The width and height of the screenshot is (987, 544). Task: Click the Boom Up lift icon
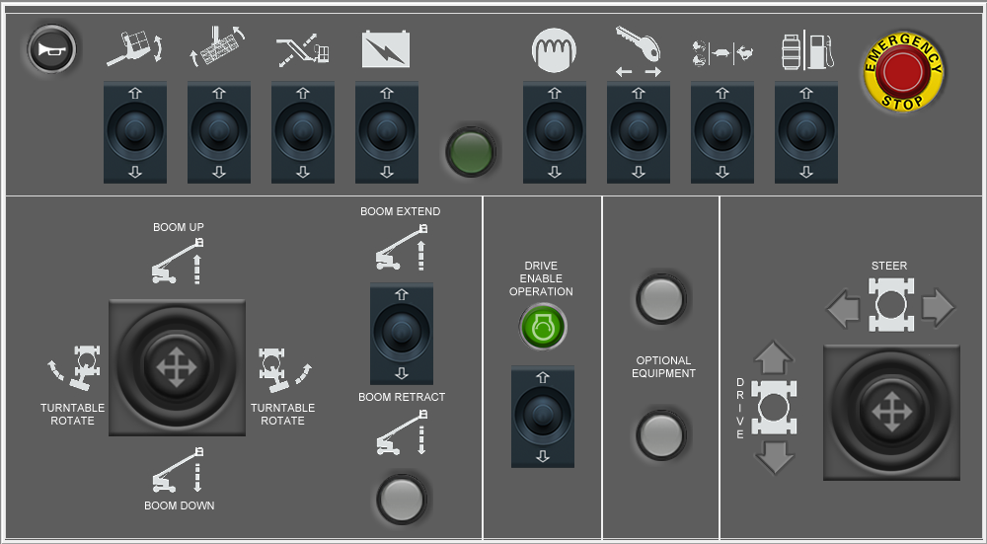pos(178,261)
